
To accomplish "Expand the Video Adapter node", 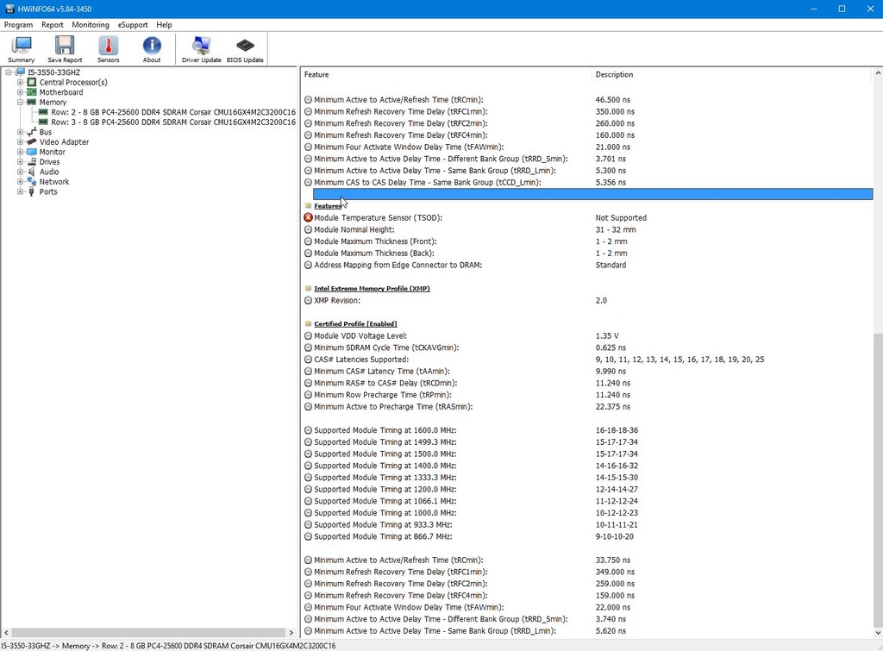I will pos(21,142).
